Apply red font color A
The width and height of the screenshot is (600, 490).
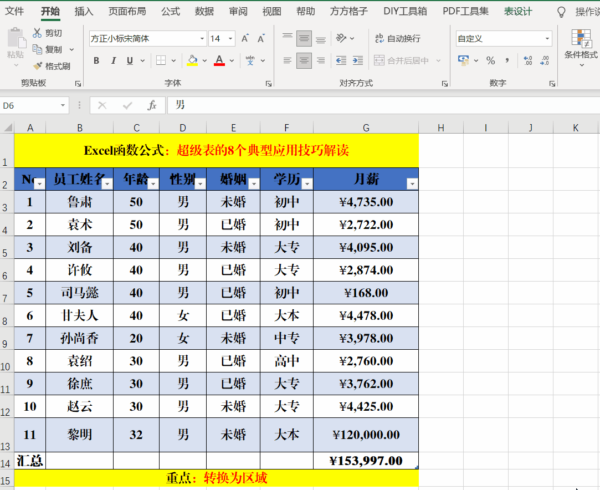219,60
